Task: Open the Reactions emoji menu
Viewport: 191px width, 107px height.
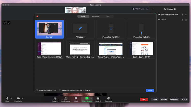Action: 108,98
